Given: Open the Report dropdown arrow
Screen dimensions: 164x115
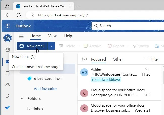Looking at the screenshot, I should click(x=128, y=46).
